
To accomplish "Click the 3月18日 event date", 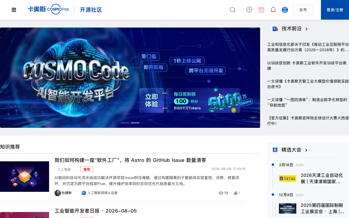I will [286, 165].
